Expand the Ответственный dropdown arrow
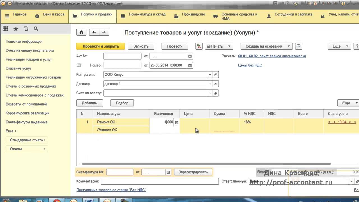Screen dimensions: 359x202 click(x=352, y=182)
